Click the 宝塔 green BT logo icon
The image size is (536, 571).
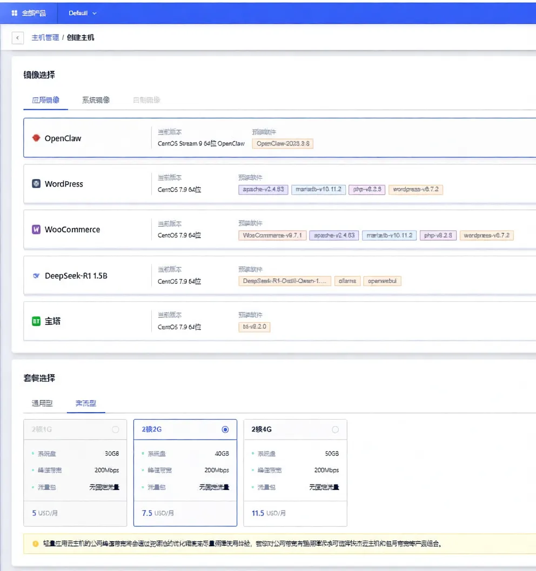click(x=36, y=321)
